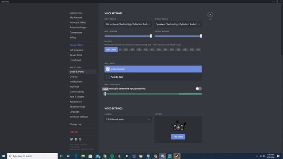Open teal app icon left of Steam
Screen dimensions: 283x159
[170, 156]
